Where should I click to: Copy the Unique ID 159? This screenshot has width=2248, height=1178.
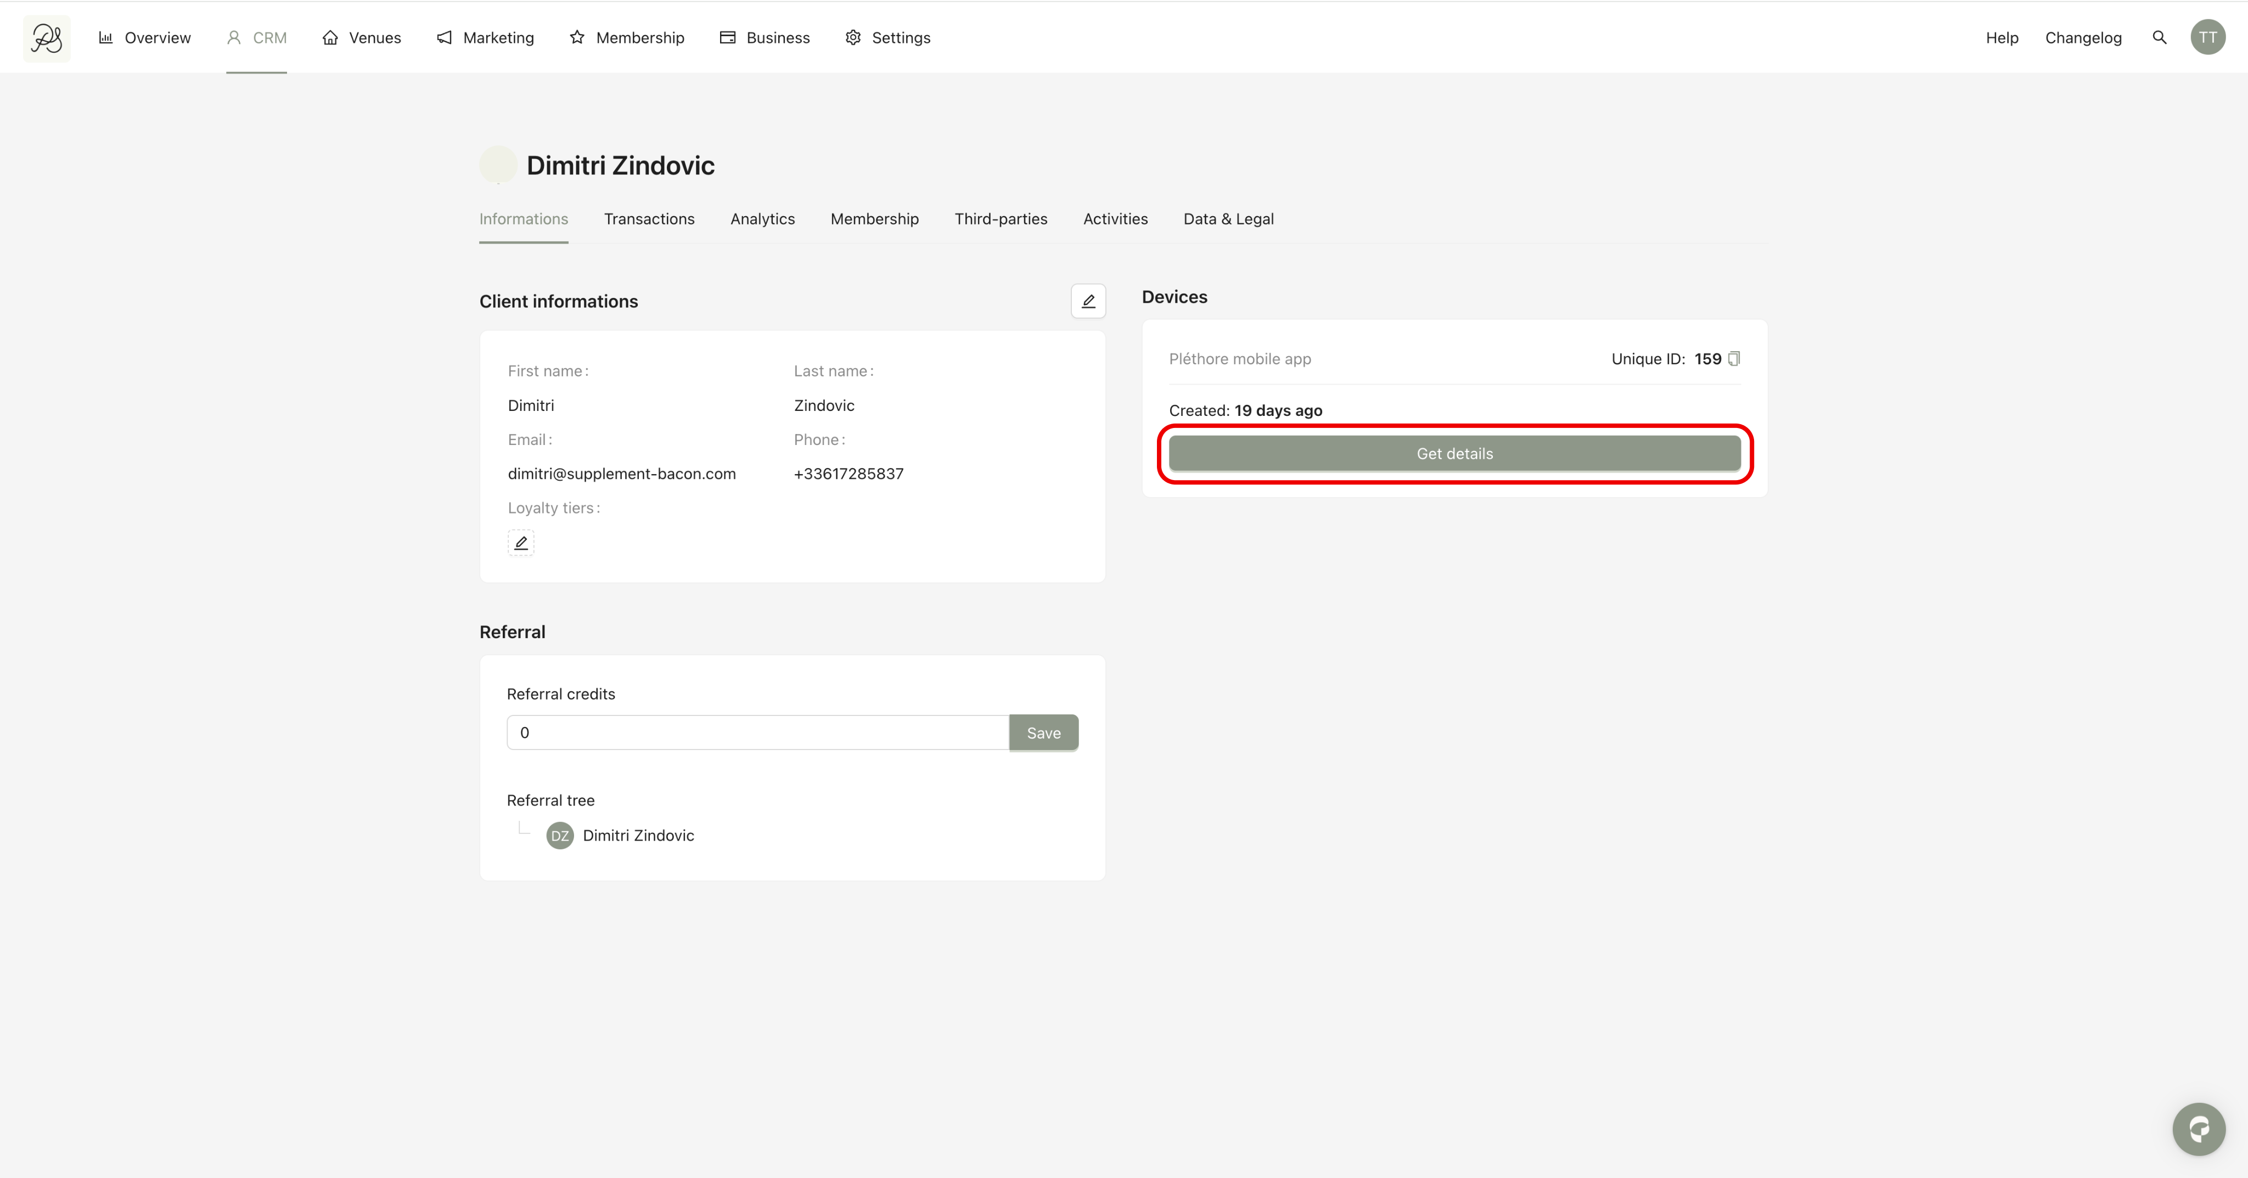point(1733,359)
